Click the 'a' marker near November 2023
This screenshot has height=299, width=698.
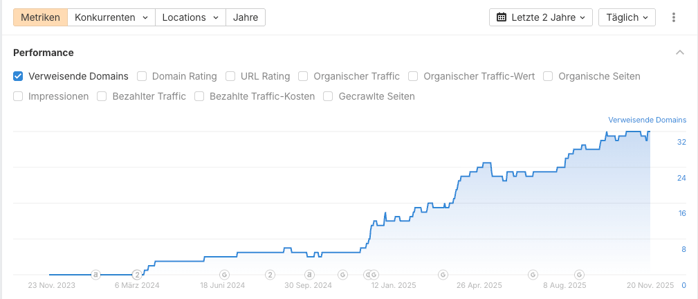95,274
